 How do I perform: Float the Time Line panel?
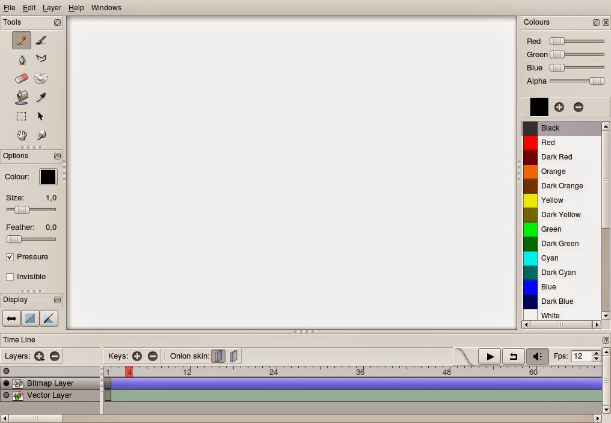[x=606, y=340]
